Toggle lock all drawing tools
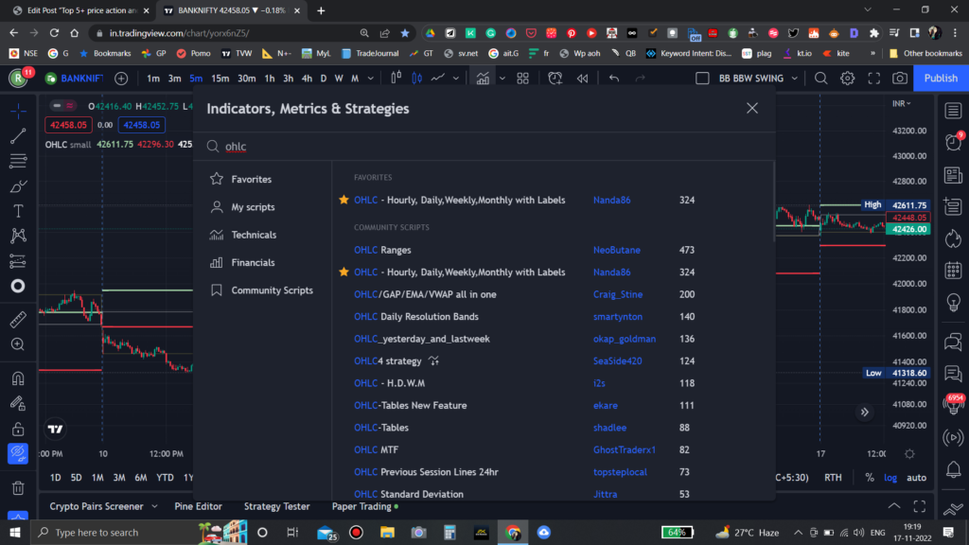The height and width of the screenshot is (545, 969). pyautogui.click(x=18, y=429)
